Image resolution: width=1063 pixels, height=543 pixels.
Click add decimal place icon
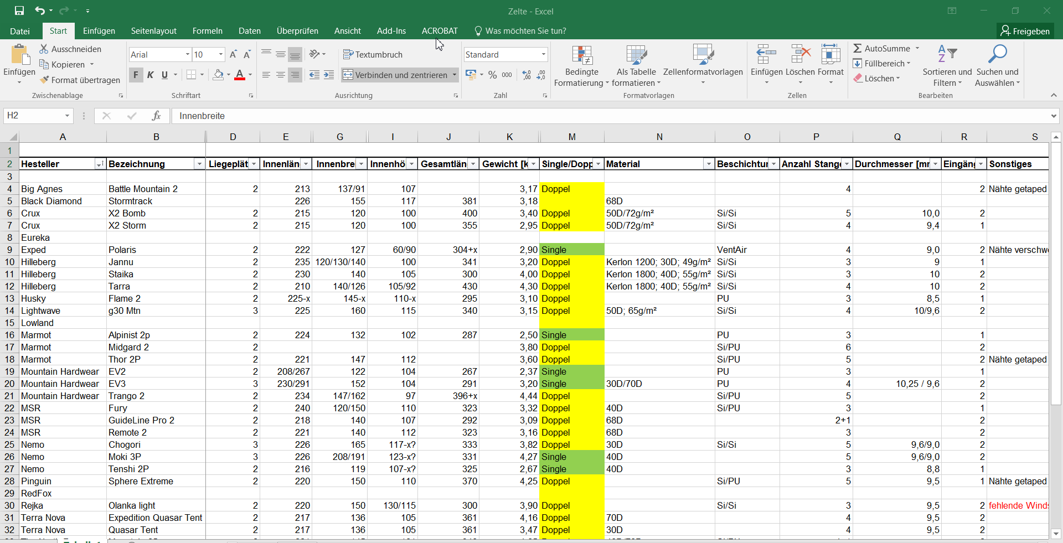527,75
